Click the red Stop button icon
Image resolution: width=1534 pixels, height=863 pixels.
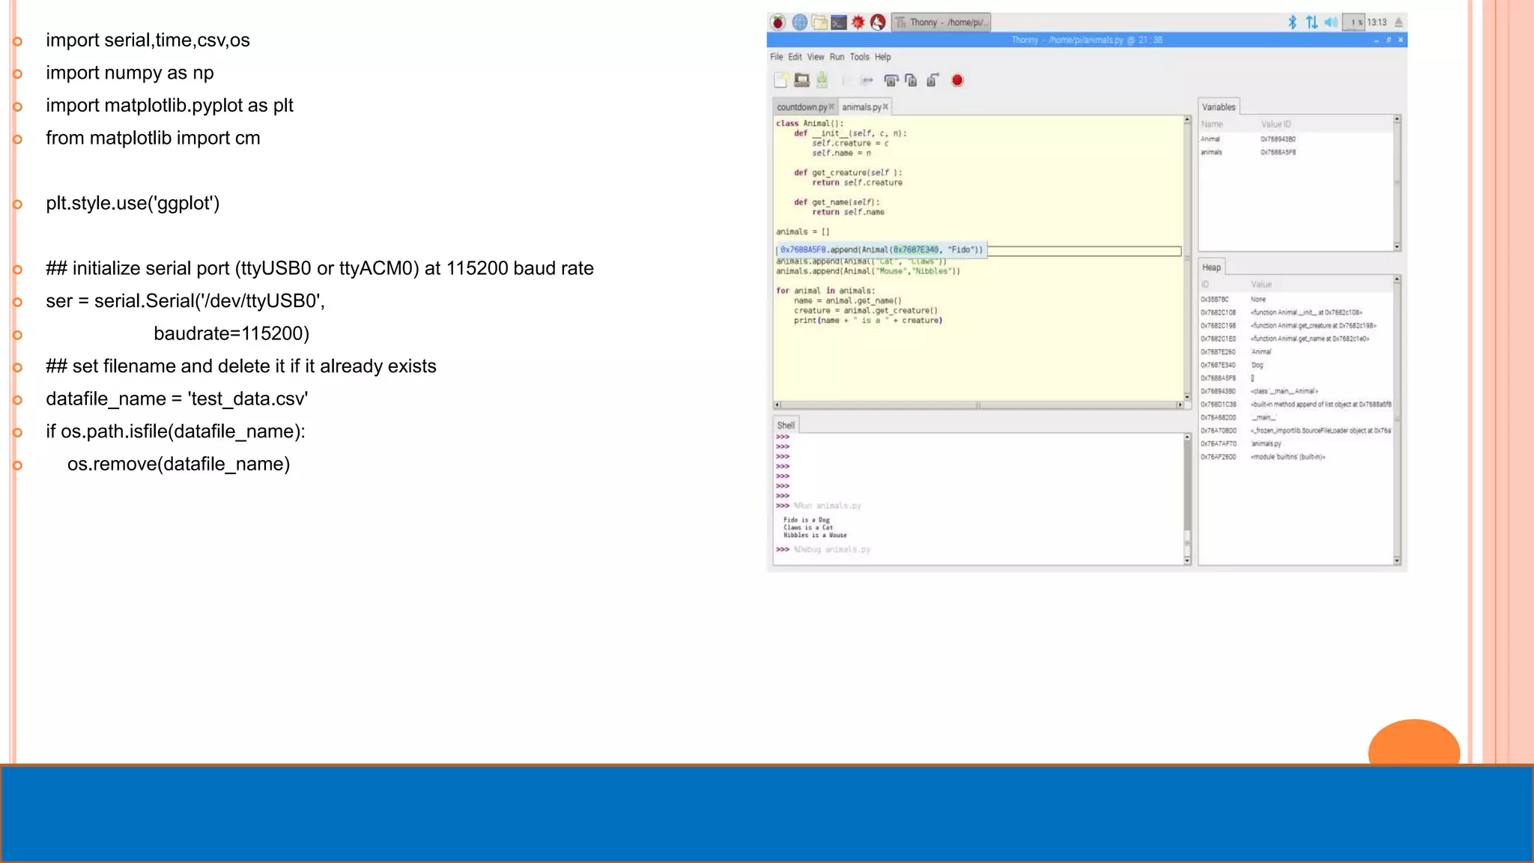[x=957, y=80]
